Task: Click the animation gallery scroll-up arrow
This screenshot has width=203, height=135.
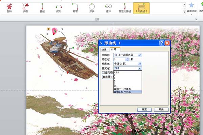Action: click(x=184, y=4)
